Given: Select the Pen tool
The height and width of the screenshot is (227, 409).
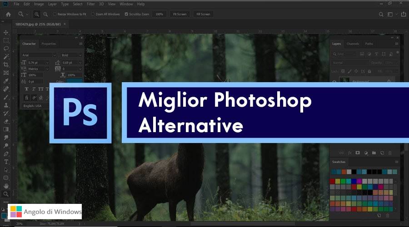Looking at the screenshot, I should pos(6,154).
